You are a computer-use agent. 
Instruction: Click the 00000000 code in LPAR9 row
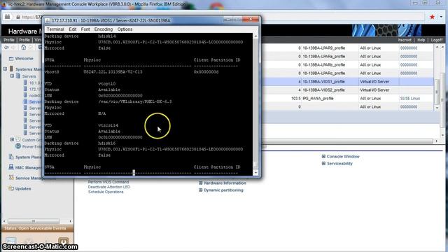409,48
